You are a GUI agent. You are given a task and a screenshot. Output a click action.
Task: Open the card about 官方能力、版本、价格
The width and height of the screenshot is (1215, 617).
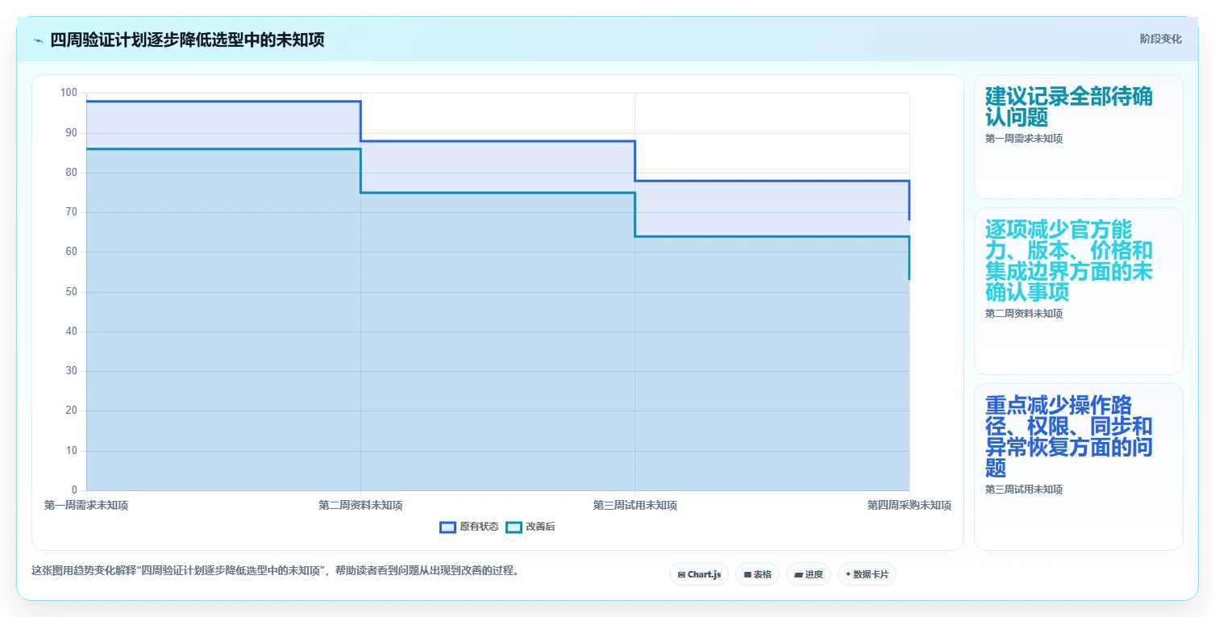tap(1078, 291)
